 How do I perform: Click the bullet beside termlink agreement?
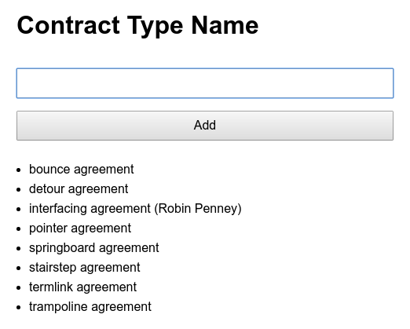pos(18,288)
